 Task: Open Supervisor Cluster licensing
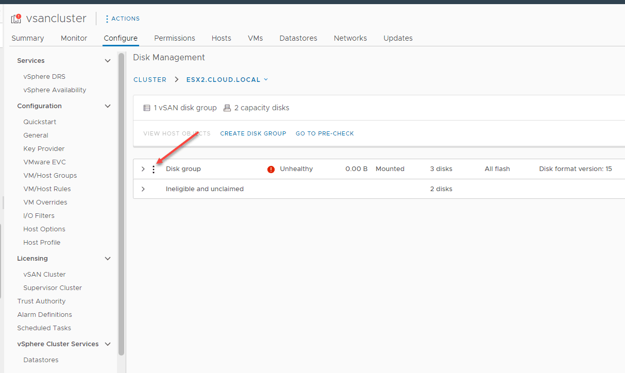pos(53,288)
